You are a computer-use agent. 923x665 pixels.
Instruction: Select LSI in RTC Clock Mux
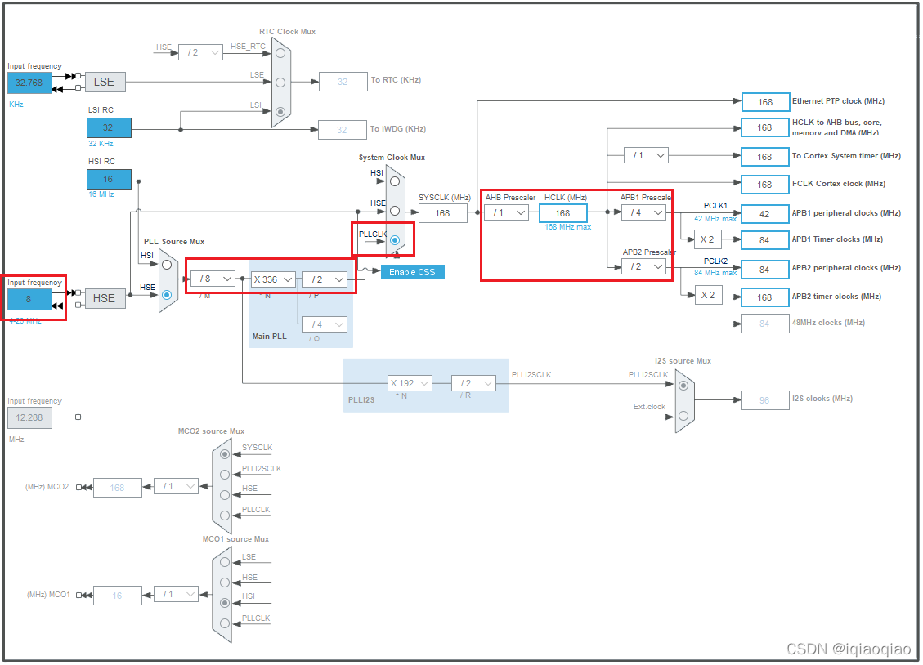coord(280,112)
